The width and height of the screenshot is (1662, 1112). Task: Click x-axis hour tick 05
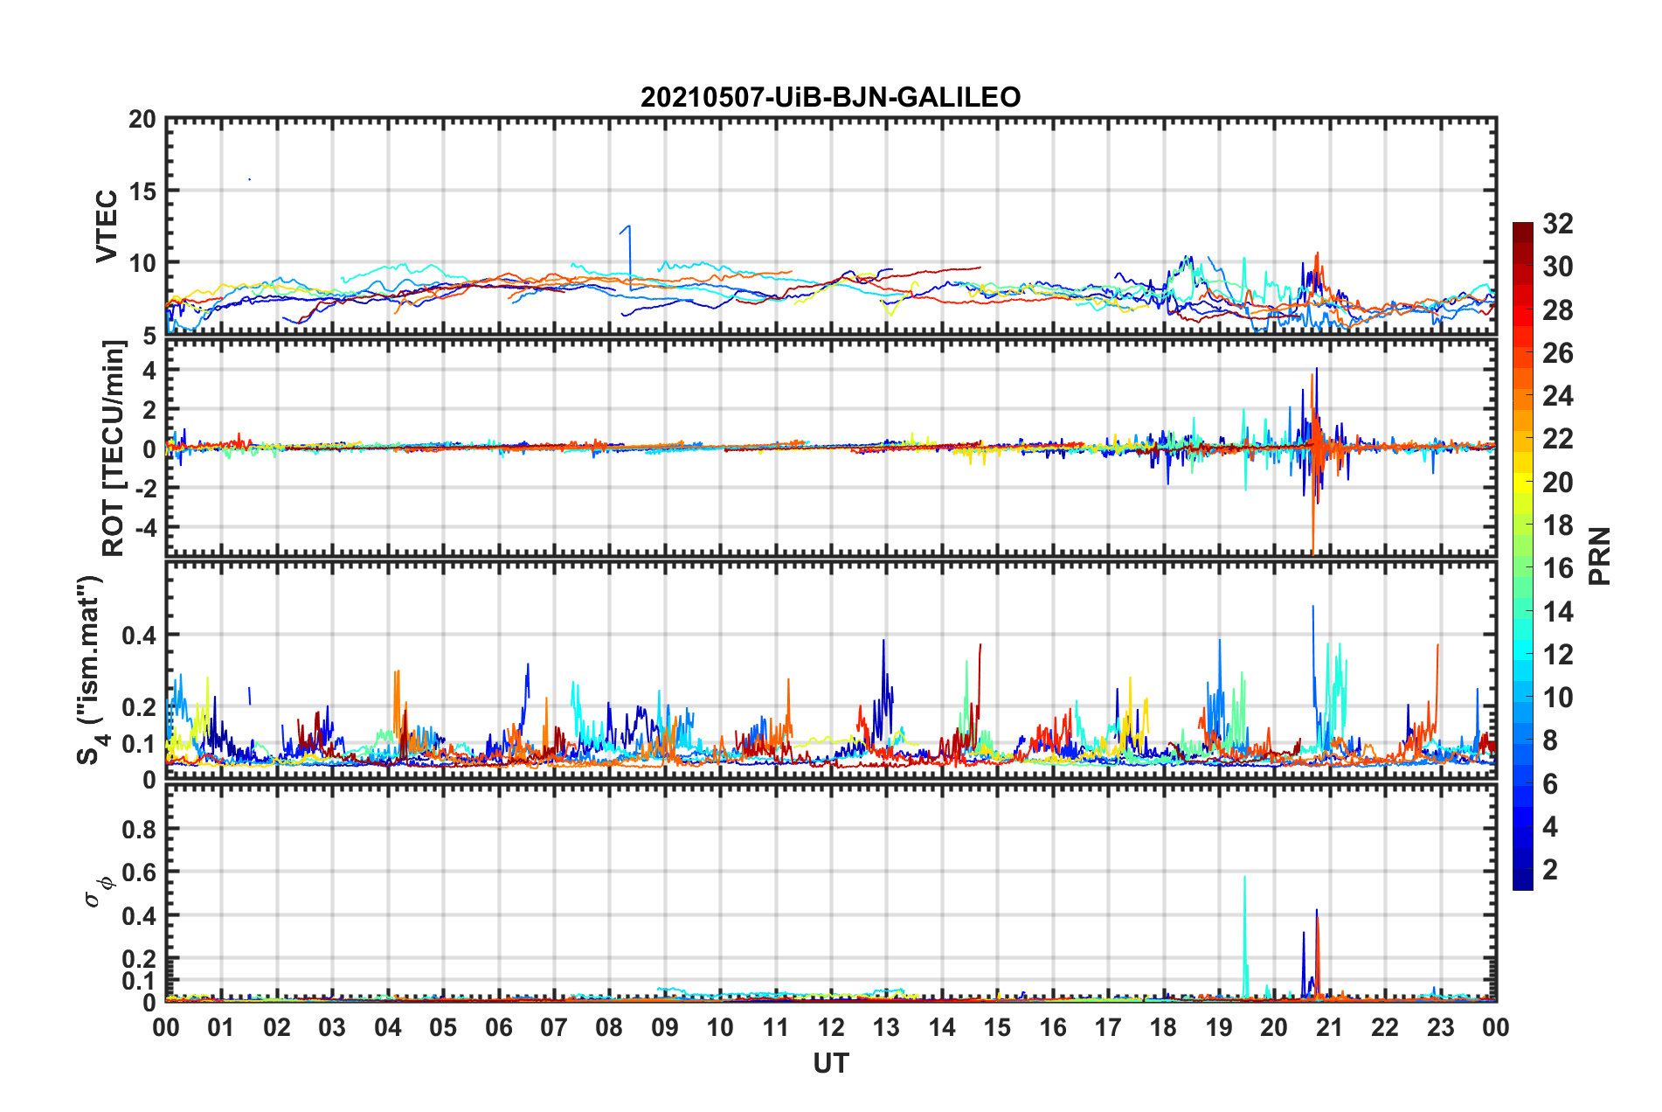coord(443,1027)
